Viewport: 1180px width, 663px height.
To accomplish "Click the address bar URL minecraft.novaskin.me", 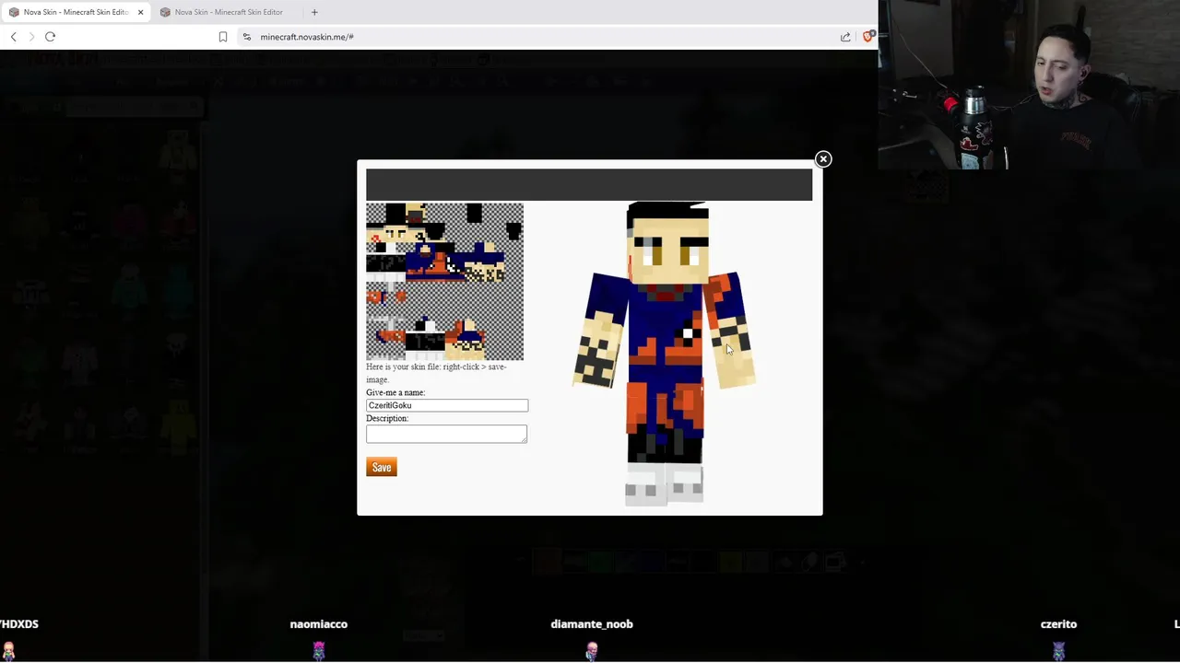I will pyautogui.click(x=307, y=37).
